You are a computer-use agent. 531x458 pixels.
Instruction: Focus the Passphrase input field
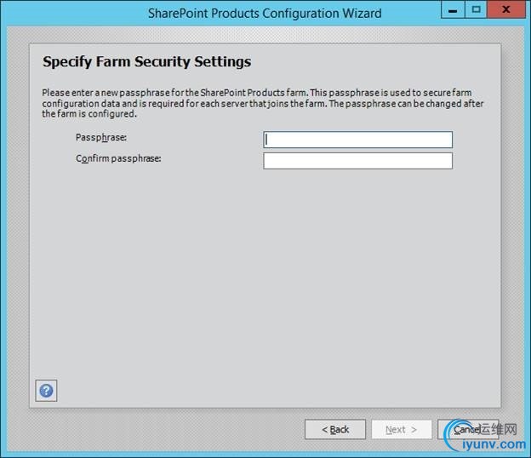tap(357, 140)
